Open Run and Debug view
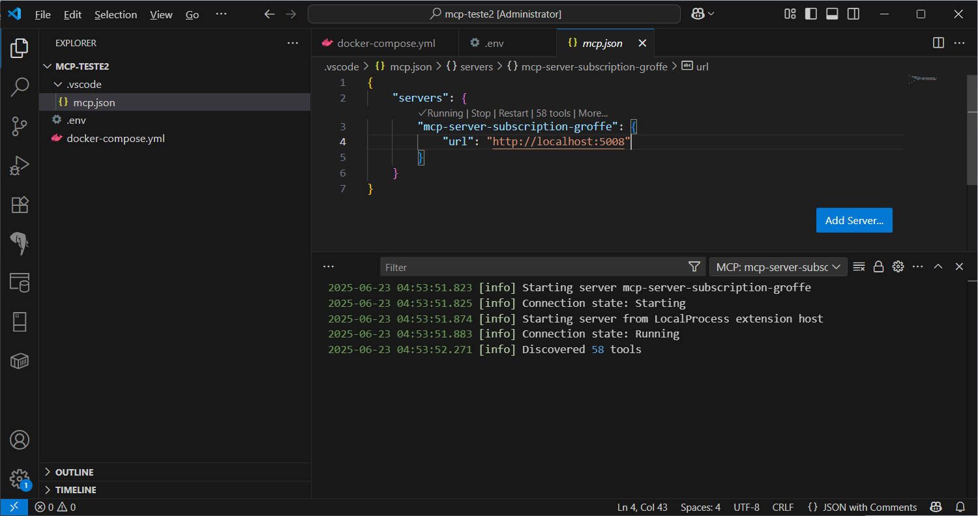The height and width of the screenshot is (516, 978). 20,165
